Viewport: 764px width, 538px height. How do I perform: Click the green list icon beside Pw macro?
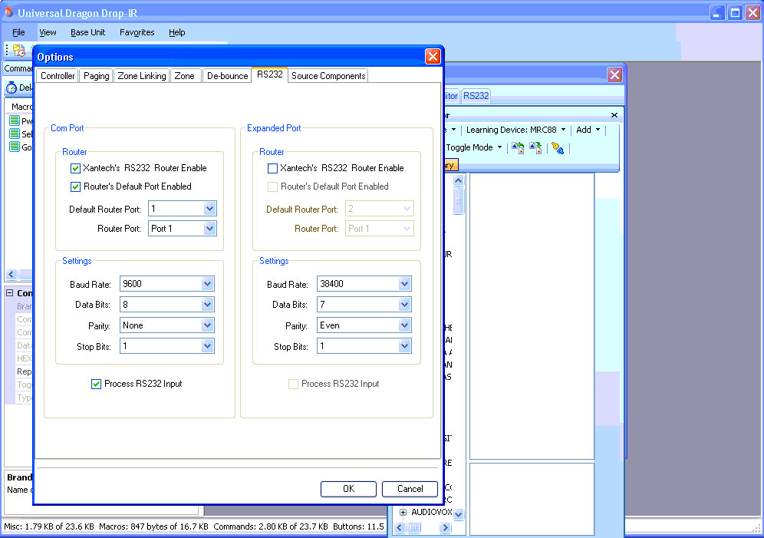(x=15, y=120)
